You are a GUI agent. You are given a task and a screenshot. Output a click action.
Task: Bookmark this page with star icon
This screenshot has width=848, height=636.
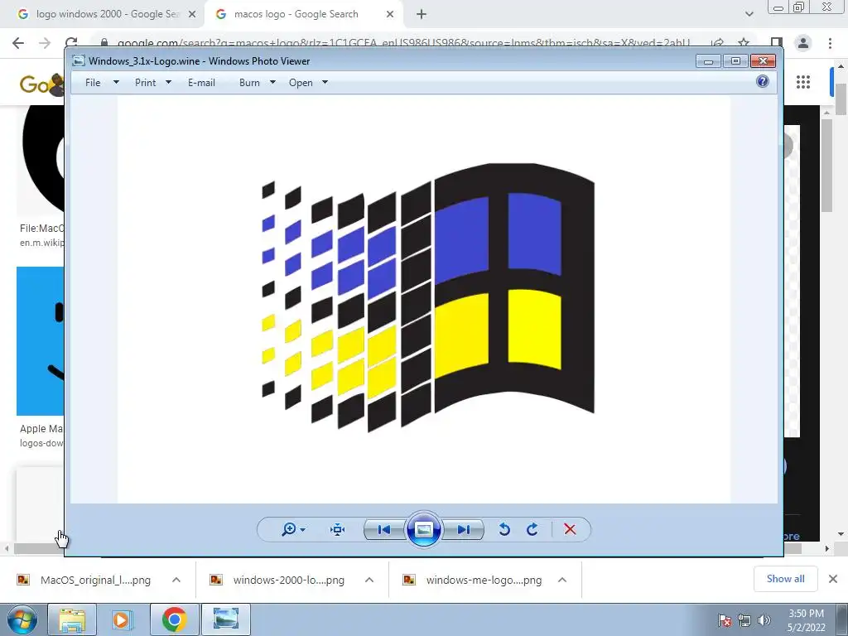(744, 43)
